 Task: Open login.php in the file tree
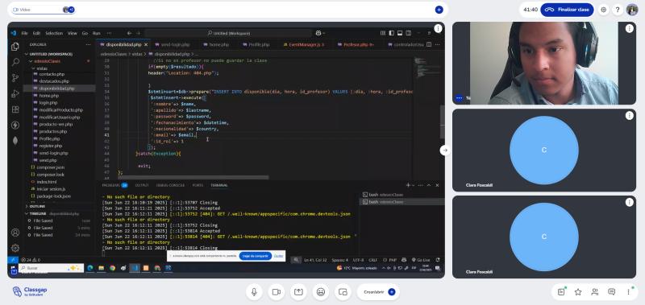click(48, 103)
